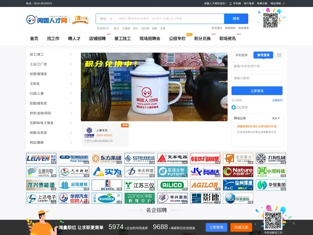Open the RILICO company logo
The width and height of the screenshot is (313, 235).
173,185
